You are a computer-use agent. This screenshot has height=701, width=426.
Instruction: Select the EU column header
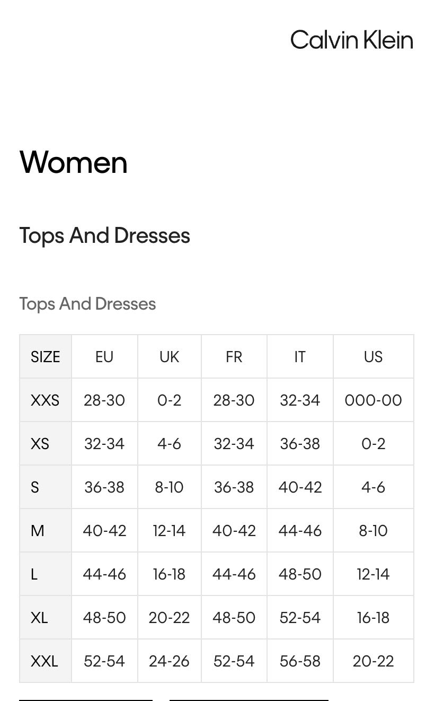click(x=104, y=357)
